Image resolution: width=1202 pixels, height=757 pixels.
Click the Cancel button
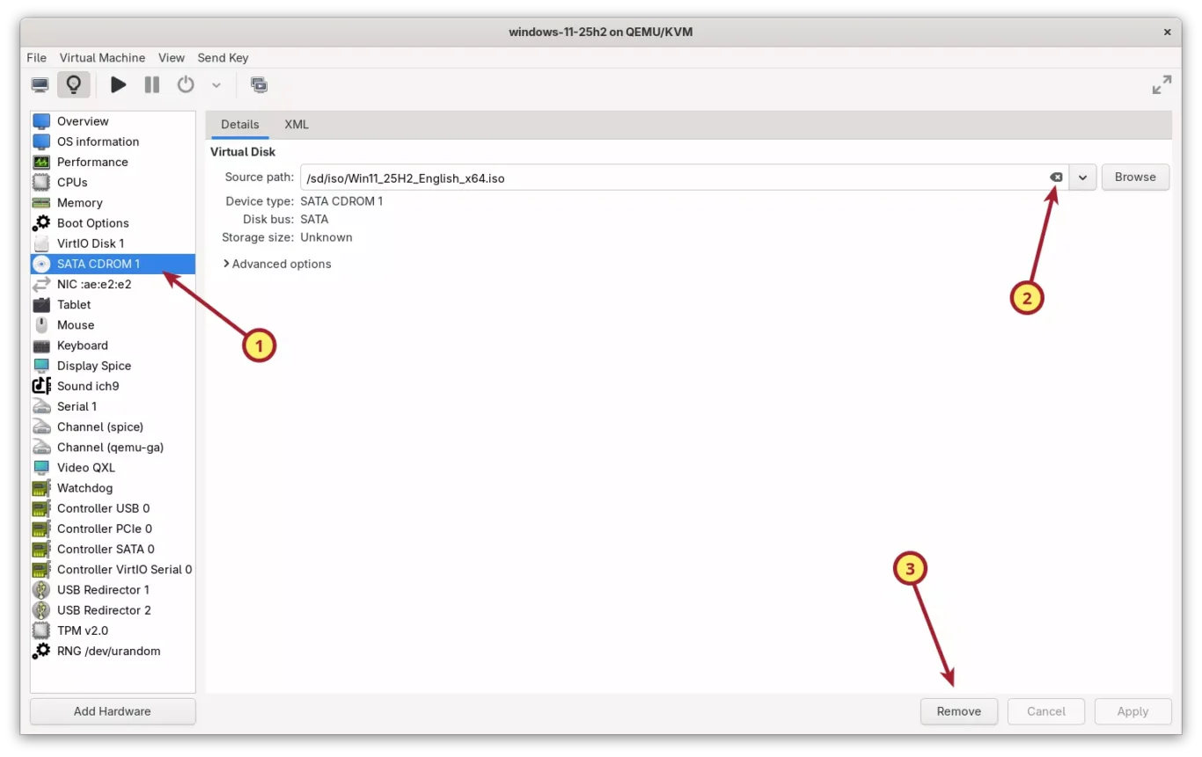click(x=1046, y=711)
